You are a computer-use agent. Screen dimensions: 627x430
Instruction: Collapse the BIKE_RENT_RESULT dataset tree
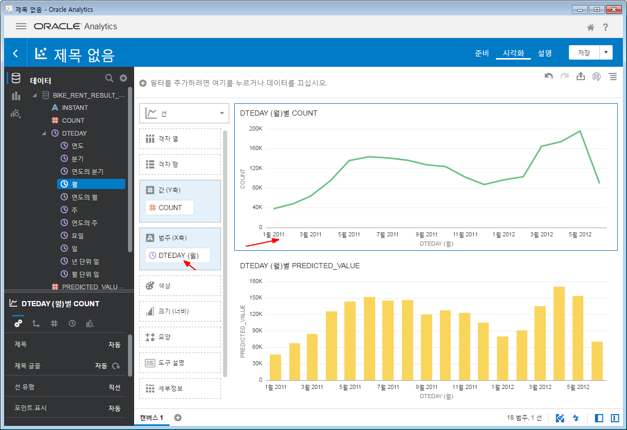35,95
